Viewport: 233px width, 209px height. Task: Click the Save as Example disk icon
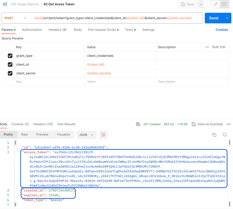[194, 124]
